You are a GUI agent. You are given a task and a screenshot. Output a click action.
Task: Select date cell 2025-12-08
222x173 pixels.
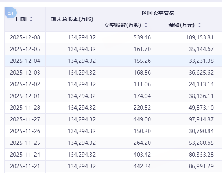click(x=25, y=37)
